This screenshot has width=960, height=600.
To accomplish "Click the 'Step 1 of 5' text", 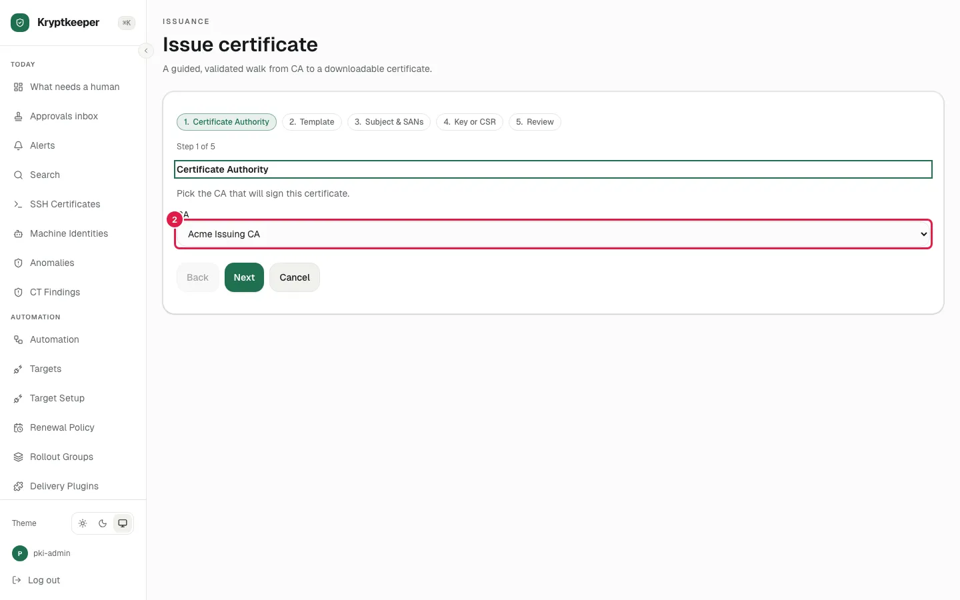I will (x=196, y=147).
